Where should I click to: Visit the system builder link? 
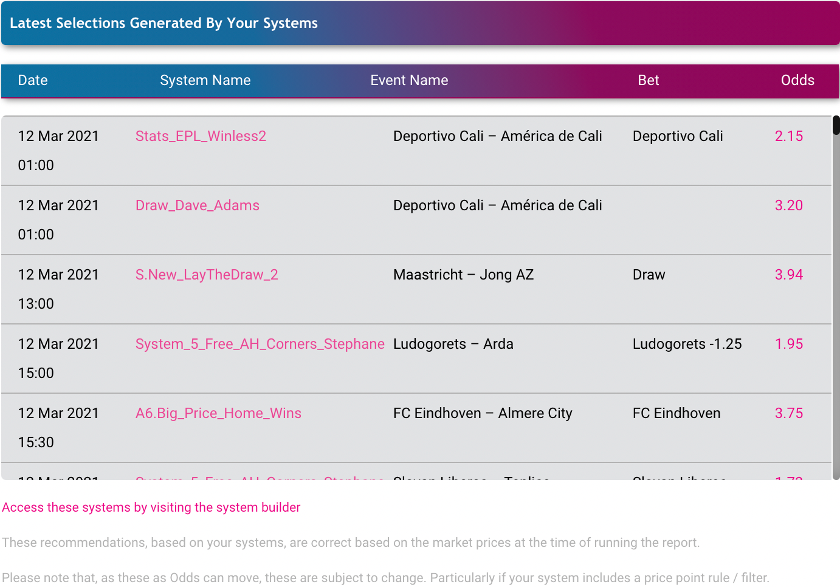click(151, 507)
